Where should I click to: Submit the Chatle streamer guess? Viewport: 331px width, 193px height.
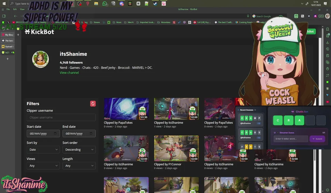[x=317, y=139]
